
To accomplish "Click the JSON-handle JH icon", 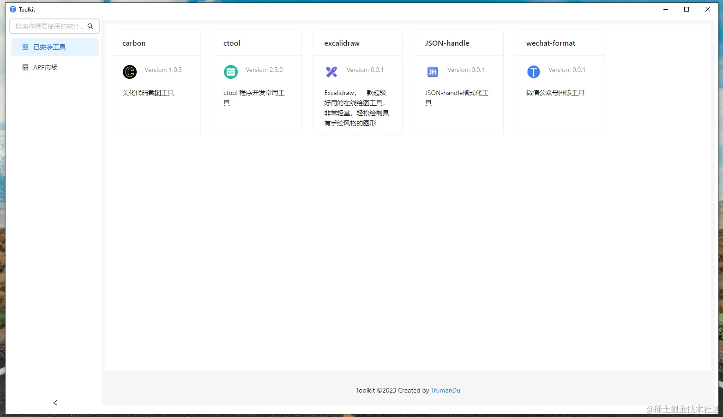I will pyautogui.click(x=433, y=72).
